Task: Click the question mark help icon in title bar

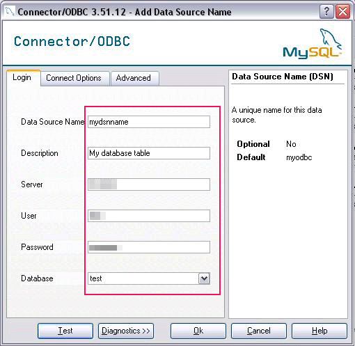Action: tap(326, 11)
